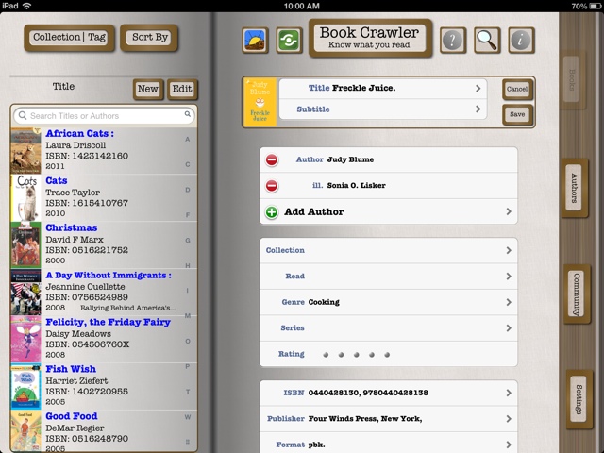
Task: Set rating to five dots
Action: 387,355
